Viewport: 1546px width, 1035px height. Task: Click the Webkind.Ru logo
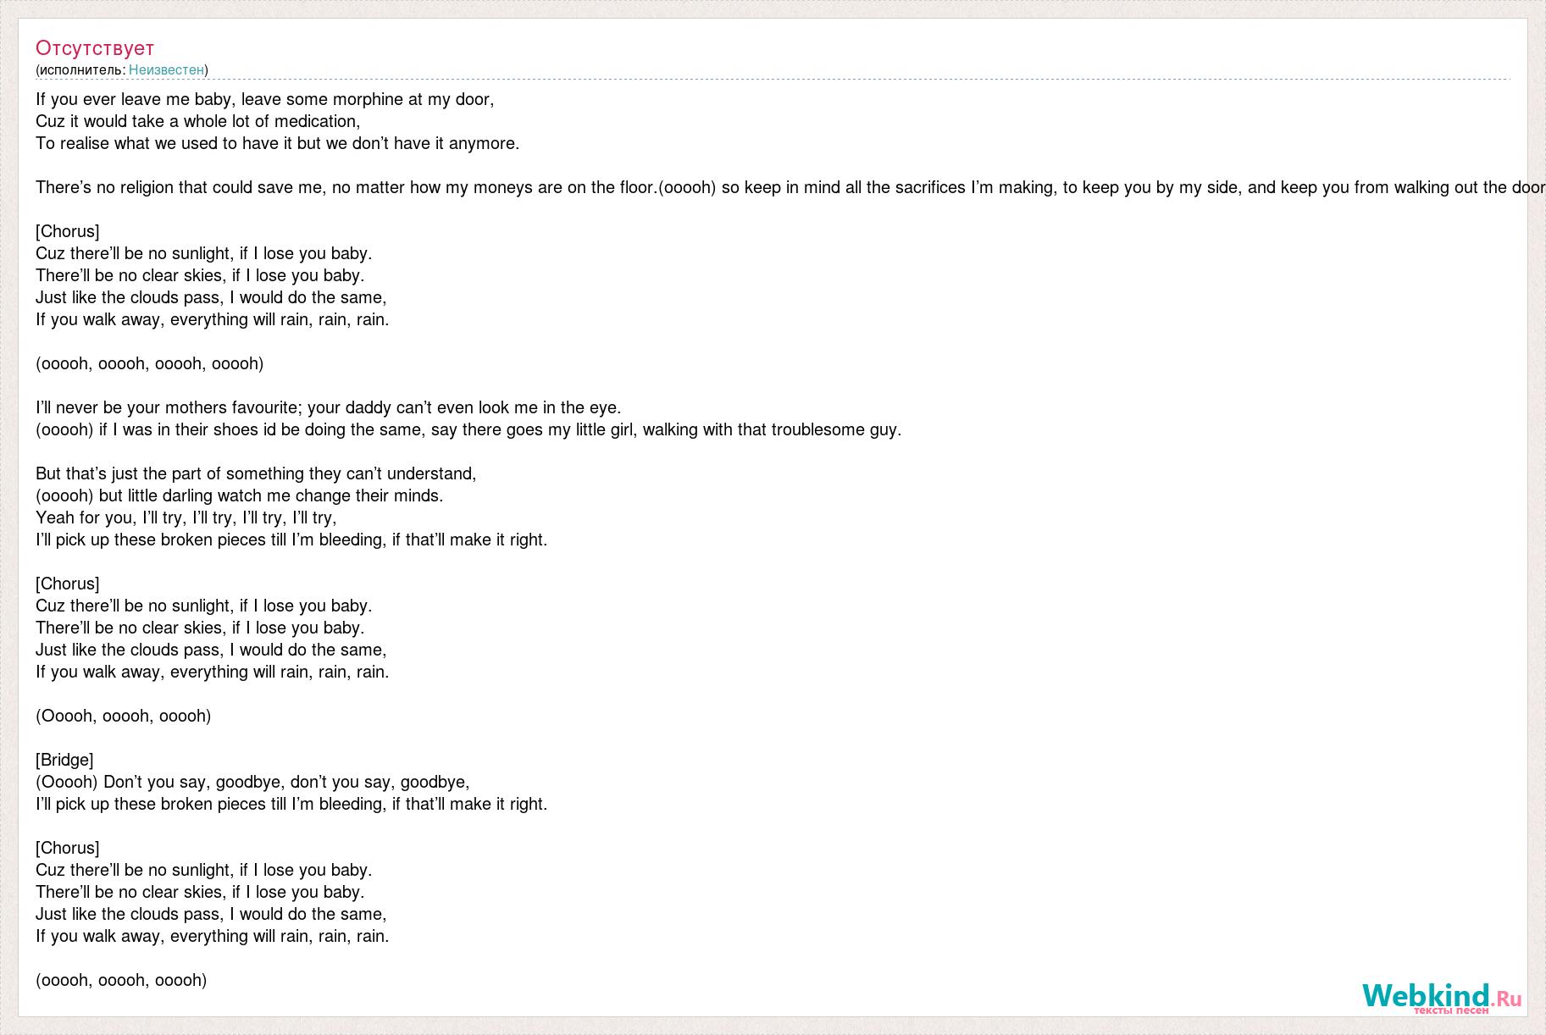click(x=1442, y=998)
